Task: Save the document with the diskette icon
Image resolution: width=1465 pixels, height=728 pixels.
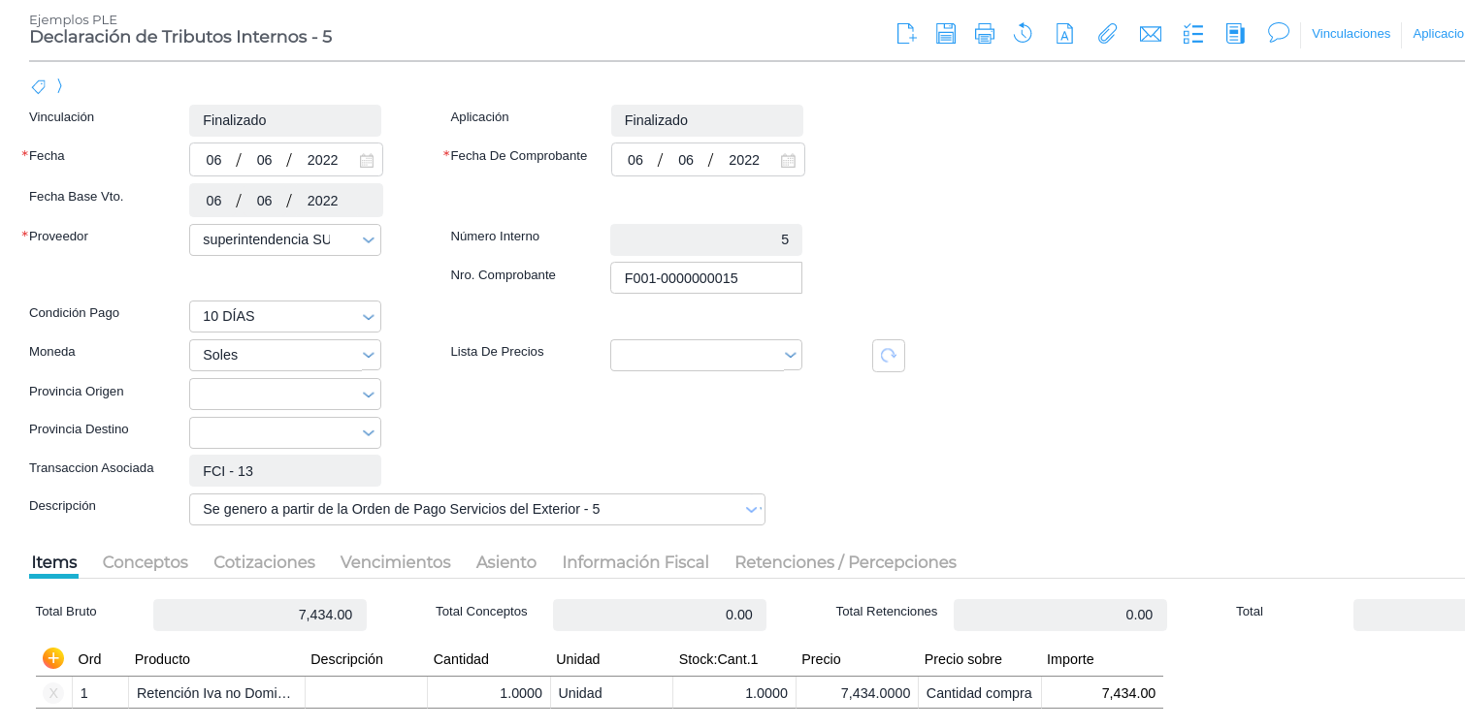Action: tap(946, 34)
